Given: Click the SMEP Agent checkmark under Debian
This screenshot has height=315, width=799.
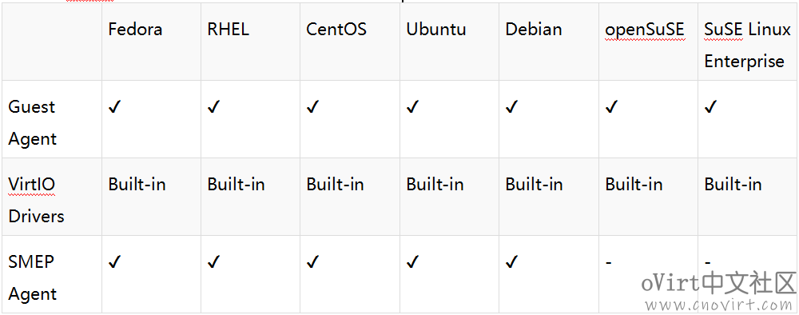Looking at the screenshot, I should tap(511, 262).
